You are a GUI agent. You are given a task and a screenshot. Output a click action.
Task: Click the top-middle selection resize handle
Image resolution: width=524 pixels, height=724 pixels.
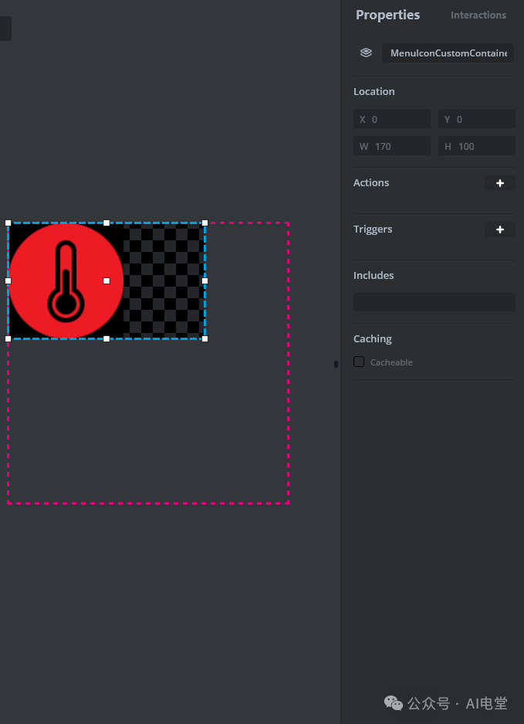(x=106, y=223)
